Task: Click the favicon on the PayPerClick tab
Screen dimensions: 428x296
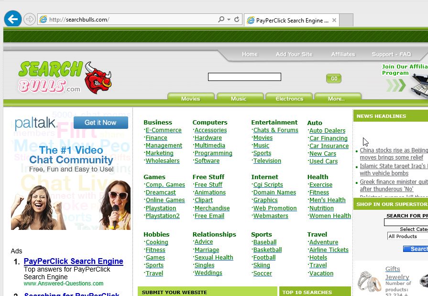Action: point(250,20)
